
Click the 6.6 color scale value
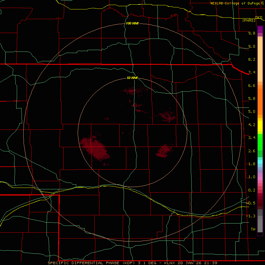[x=252, y=85]
